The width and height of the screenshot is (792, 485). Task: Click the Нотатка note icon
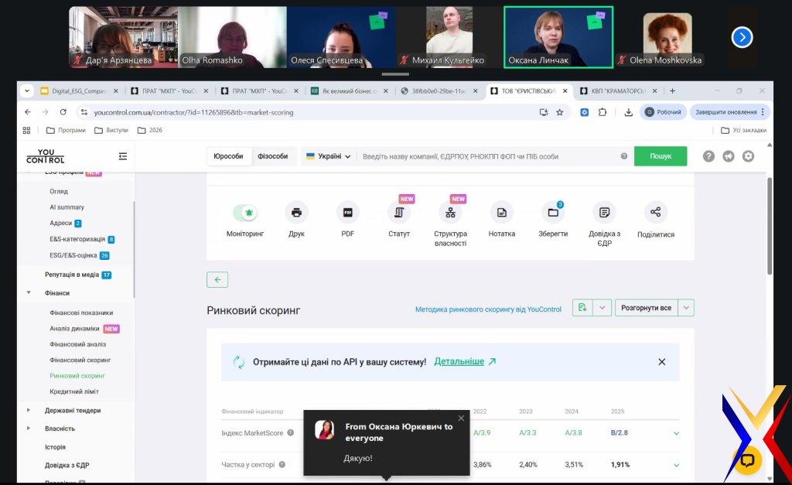[x=502, y=213]
